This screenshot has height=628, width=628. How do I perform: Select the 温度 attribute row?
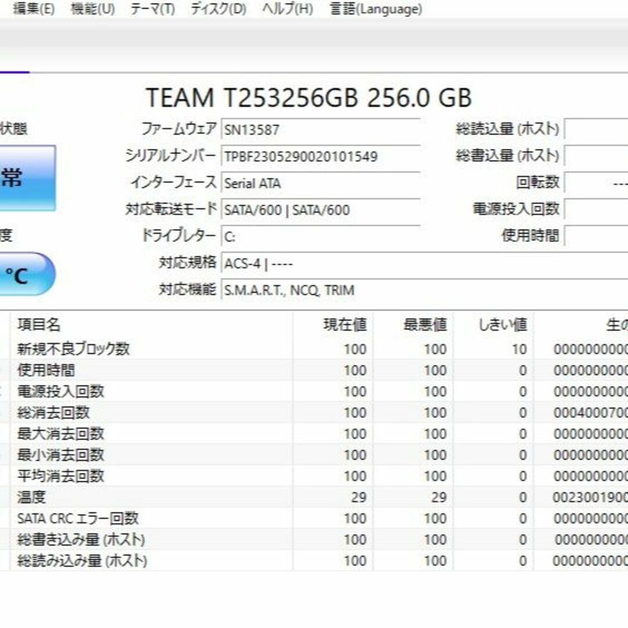click(x=314, y=497)
